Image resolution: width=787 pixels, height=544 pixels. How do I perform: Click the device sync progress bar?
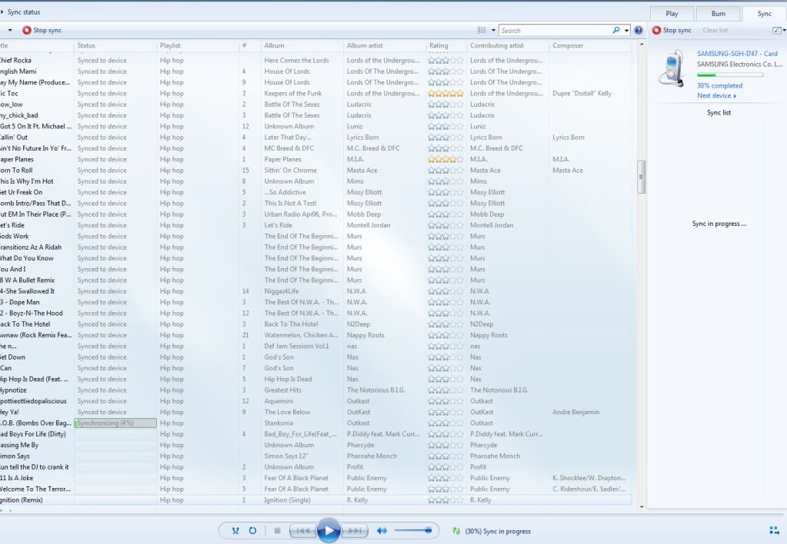coord(730,75)
